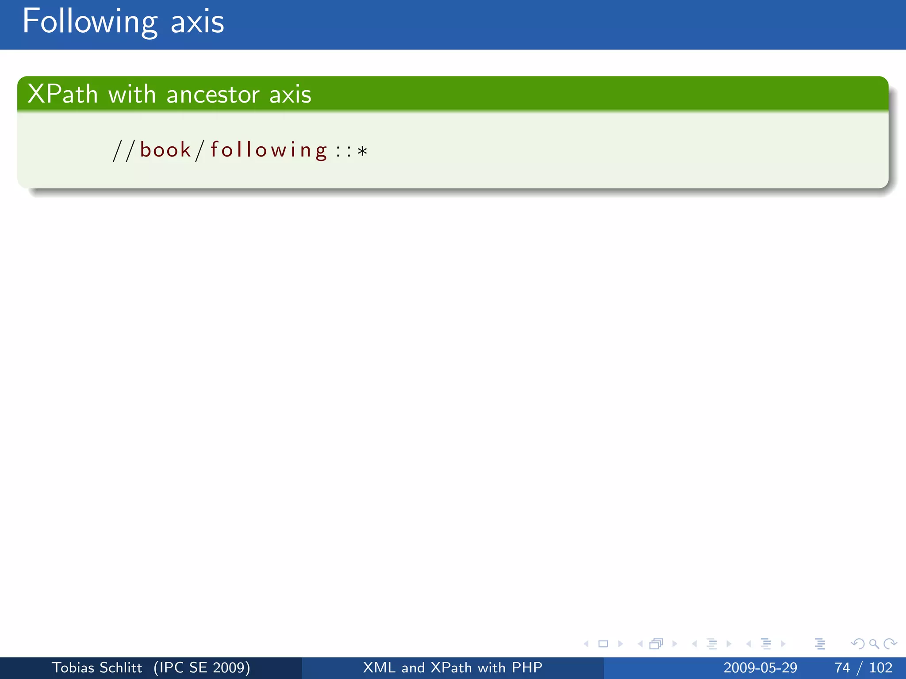Click the go-forward curved arrow icon
Screen dimensions: 906x679
point(890,644)
